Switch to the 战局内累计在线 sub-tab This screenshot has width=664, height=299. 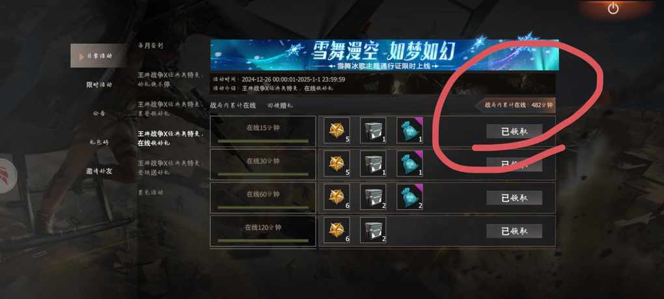coord(233,106)
